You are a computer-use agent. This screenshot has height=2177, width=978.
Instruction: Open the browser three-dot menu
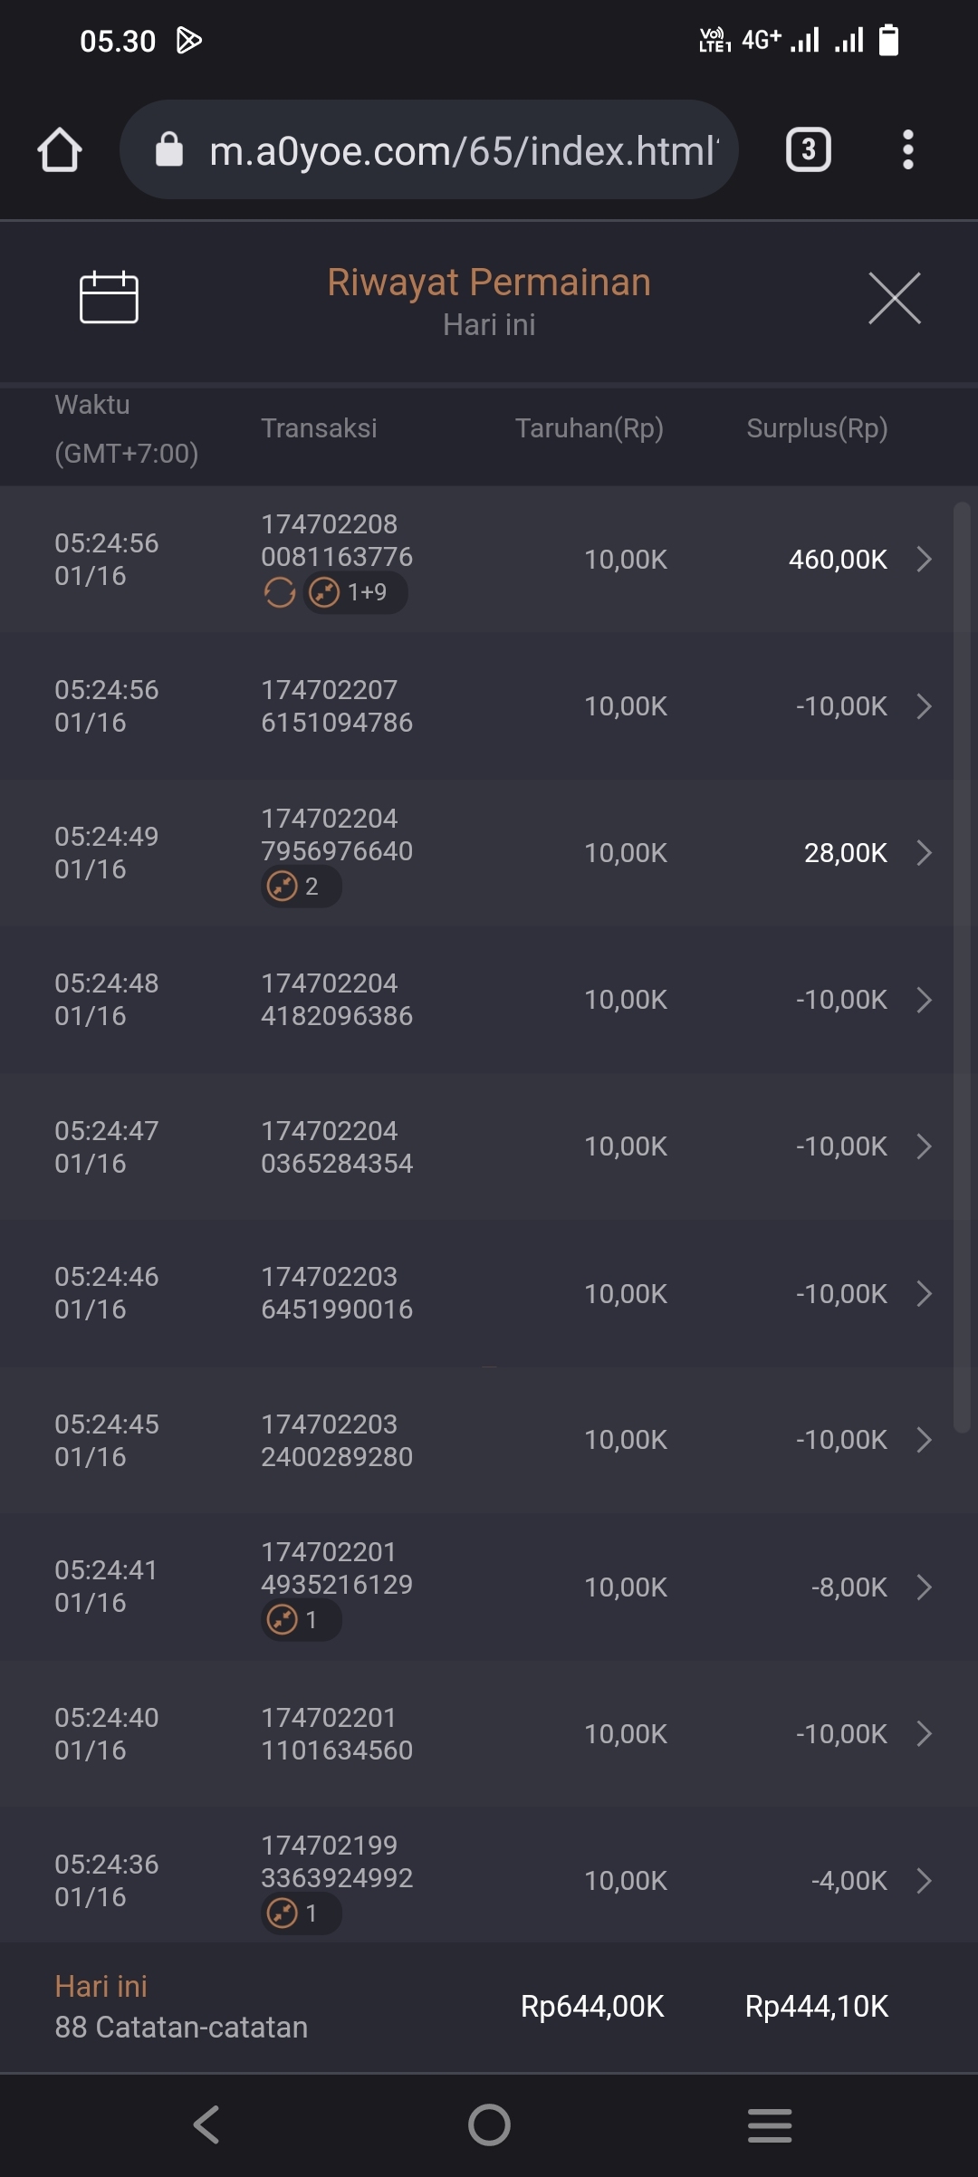(x=907, y=149)
